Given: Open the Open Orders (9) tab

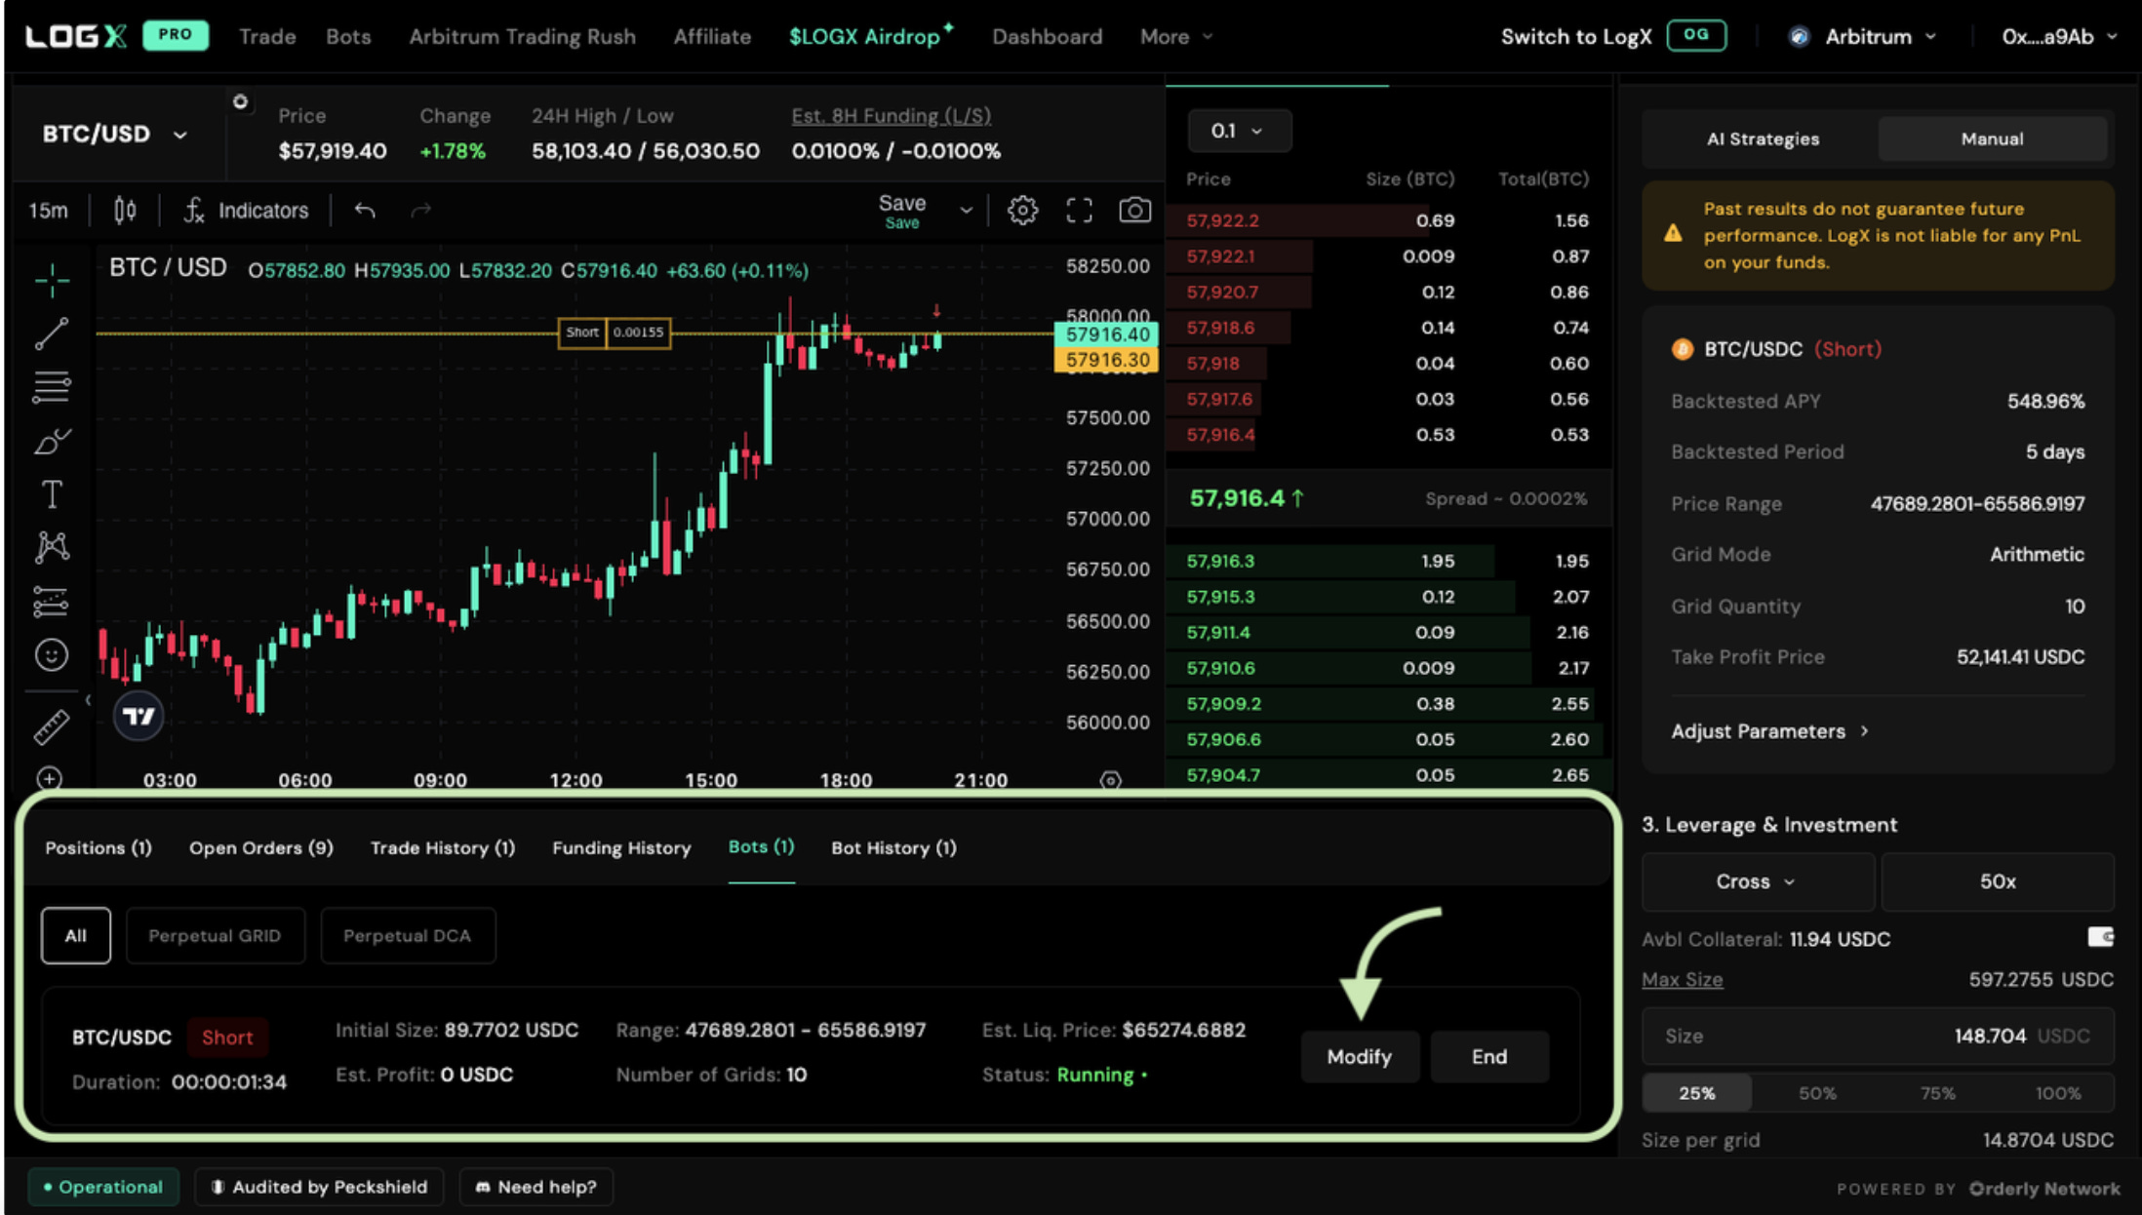Looking at the screenshot, I should (261, 847).
